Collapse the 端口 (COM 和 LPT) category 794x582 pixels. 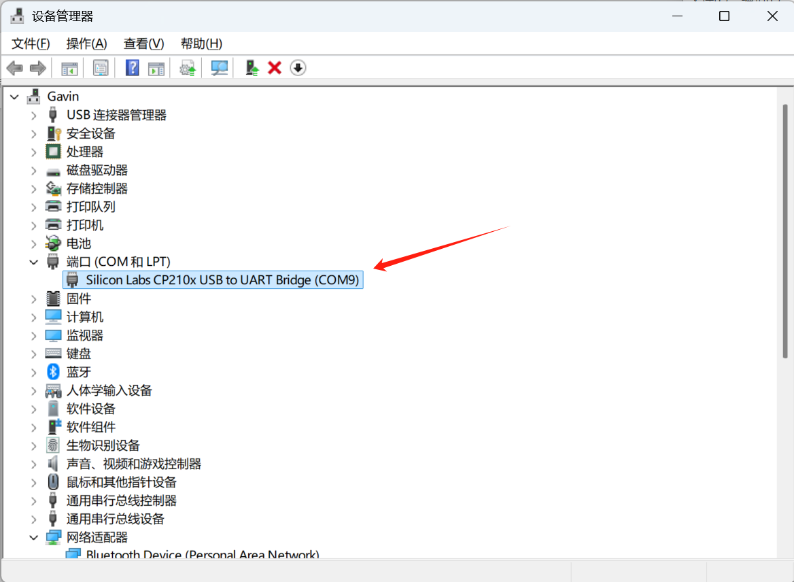(x=34, y=262)
